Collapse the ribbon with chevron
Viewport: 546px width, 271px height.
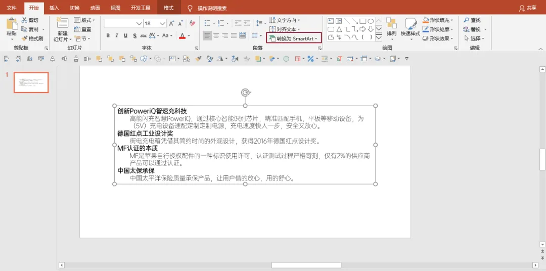click(x=540, y=48)
